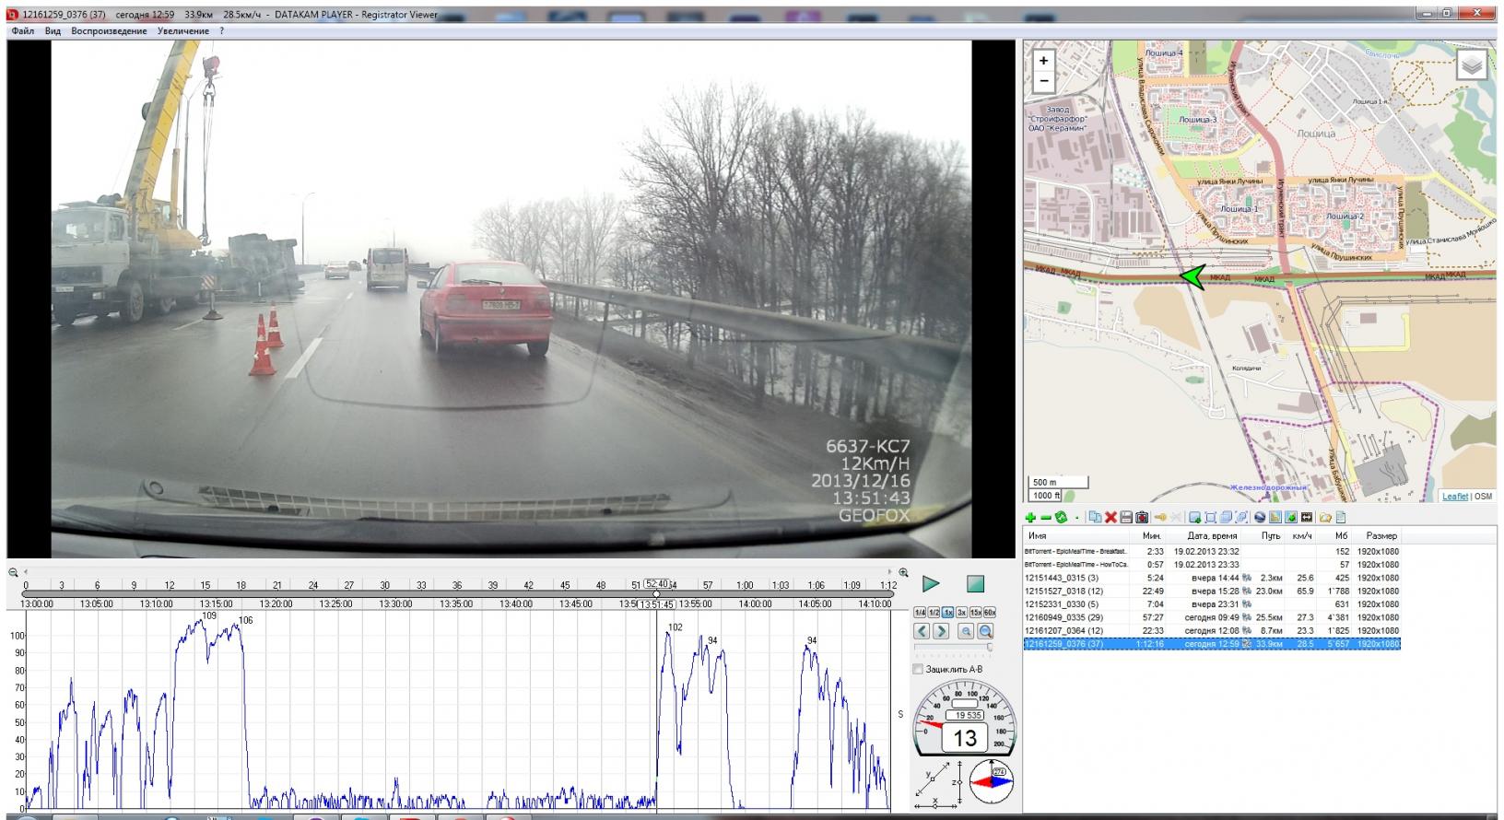Click GPS track icon in row 12151527_0318

click(1247, 592)
